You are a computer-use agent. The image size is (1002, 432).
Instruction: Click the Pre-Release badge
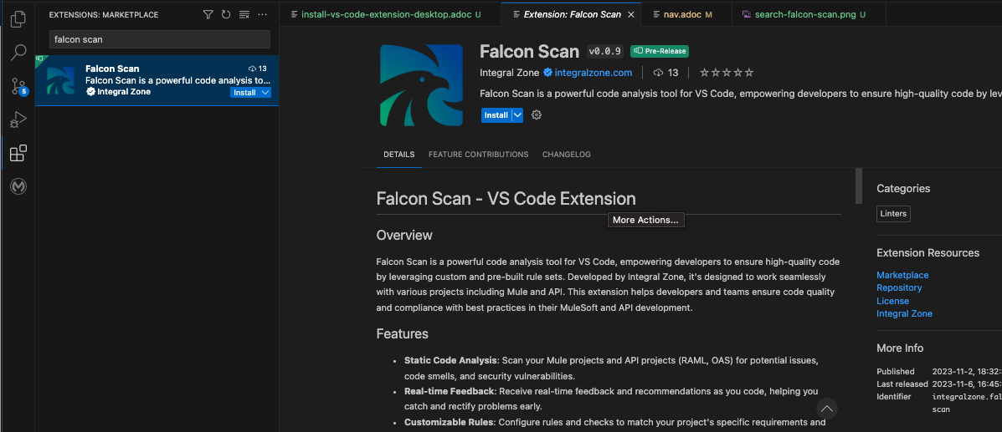660,51
